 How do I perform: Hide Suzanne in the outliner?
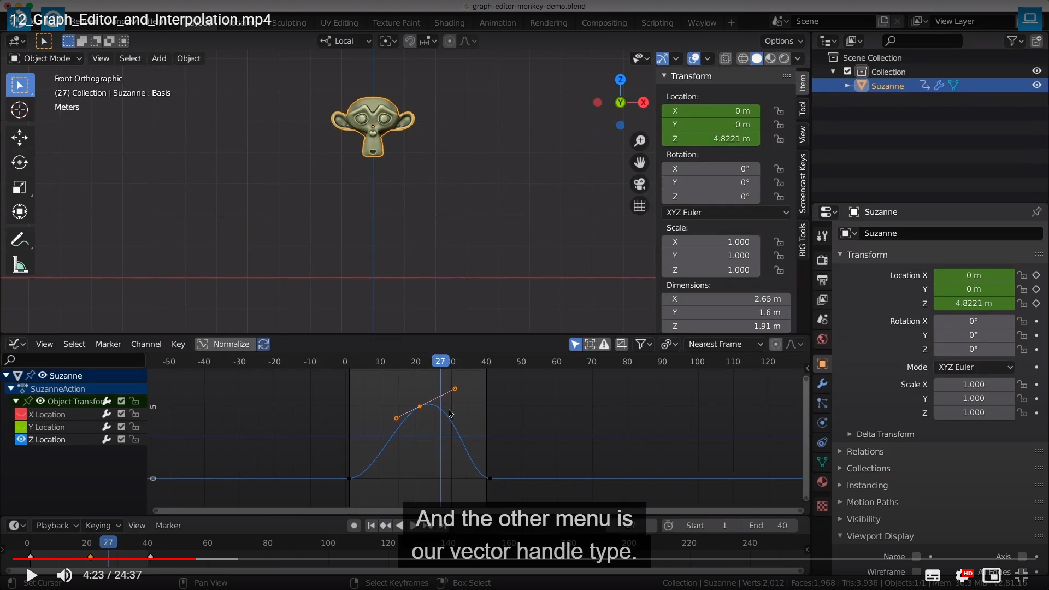point(1036,85)
